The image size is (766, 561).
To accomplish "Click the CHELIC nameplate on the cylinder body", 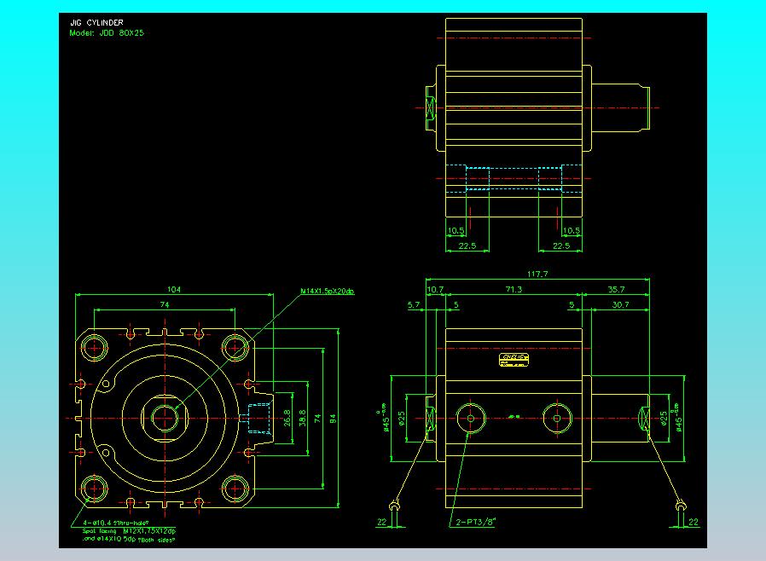I will [514, 361].
